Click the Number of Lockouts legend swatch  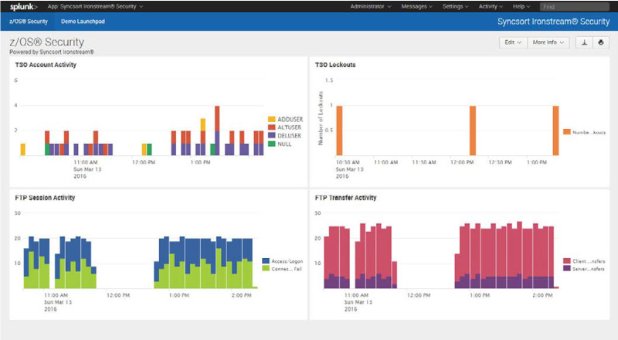pyautogui.click(x=567, y=132)
